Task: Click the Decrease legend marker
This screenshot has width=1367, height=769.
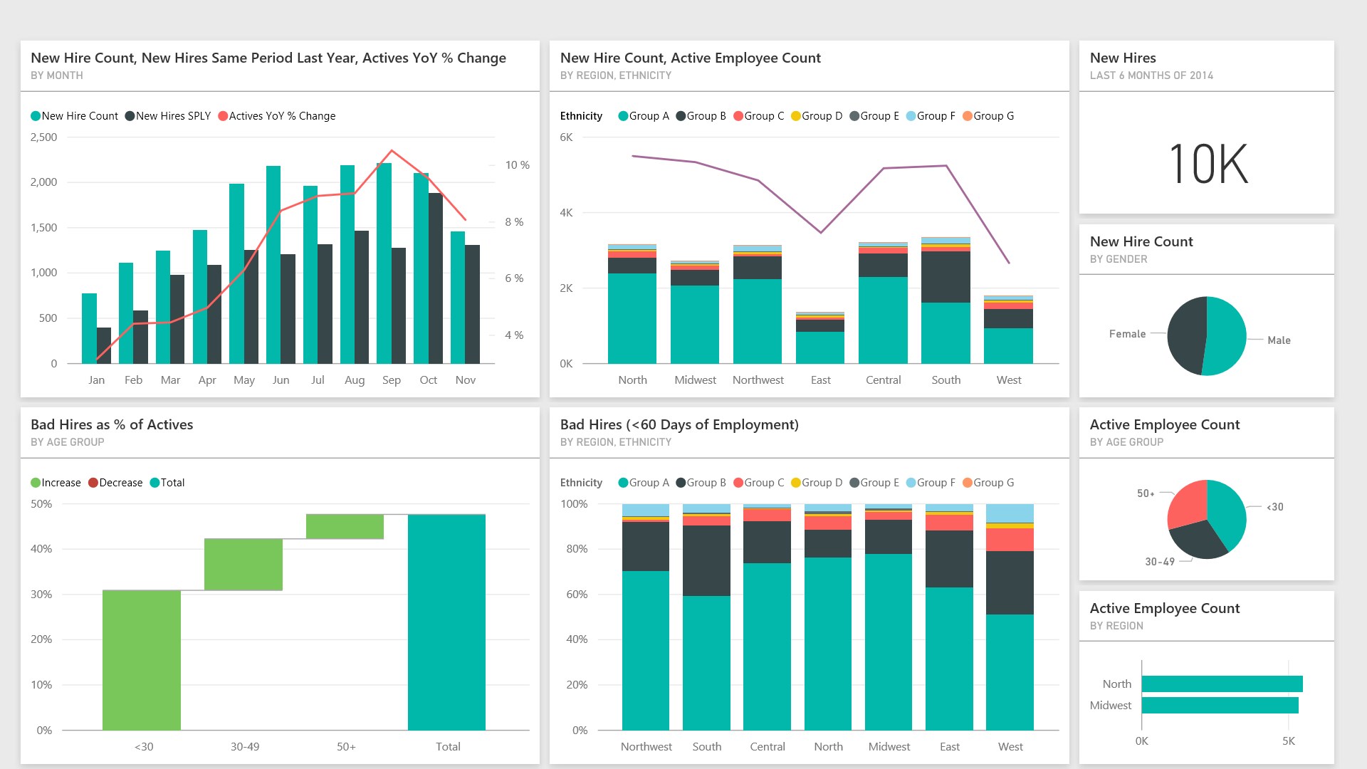Action: 93,483
